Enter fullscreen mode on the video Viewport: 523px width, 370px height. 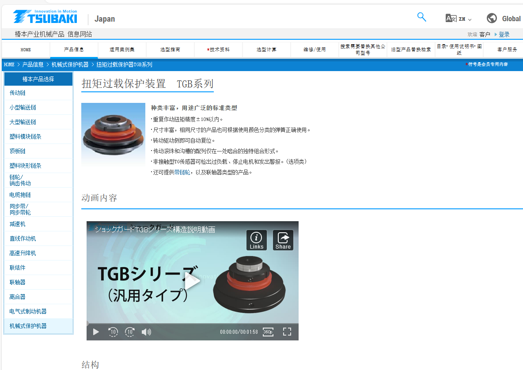click(x=287, y=332)
